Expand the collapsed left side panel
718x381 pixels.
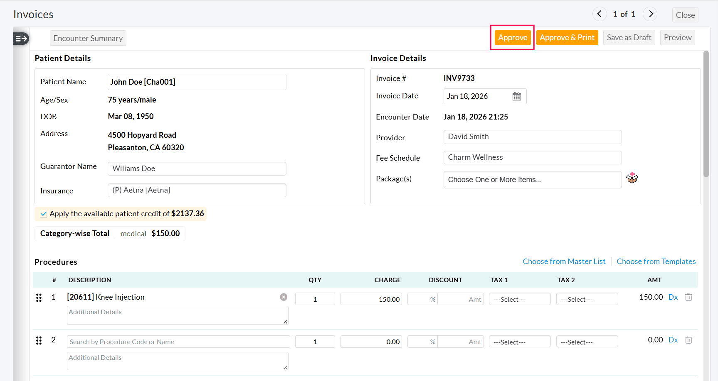click(21, 38)
